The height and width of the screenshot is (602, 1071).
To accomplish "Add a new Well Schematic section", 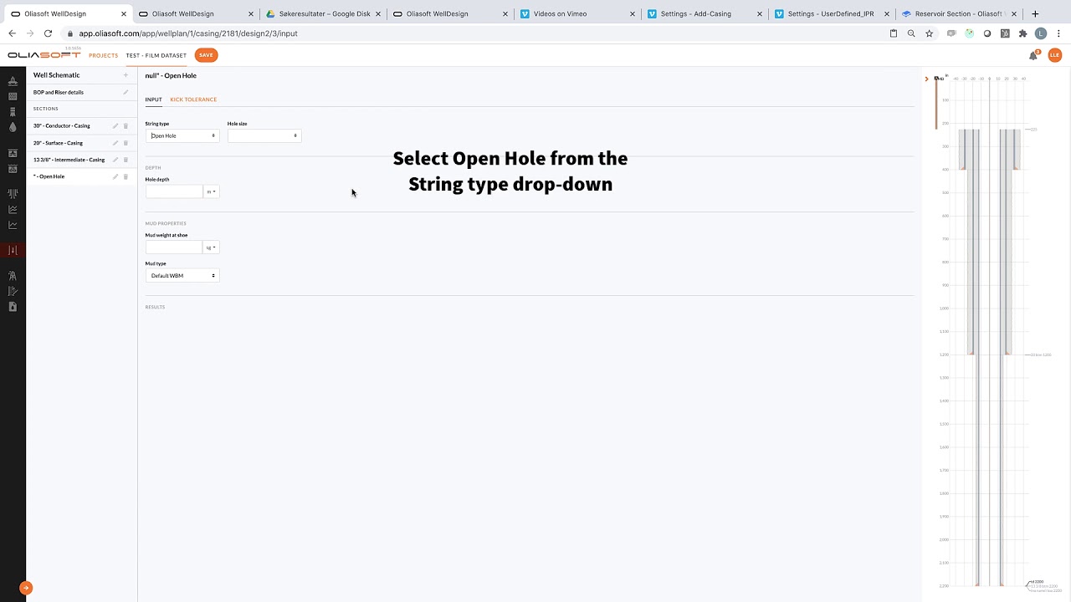I will pyautogui.click(x=126, y=75).
